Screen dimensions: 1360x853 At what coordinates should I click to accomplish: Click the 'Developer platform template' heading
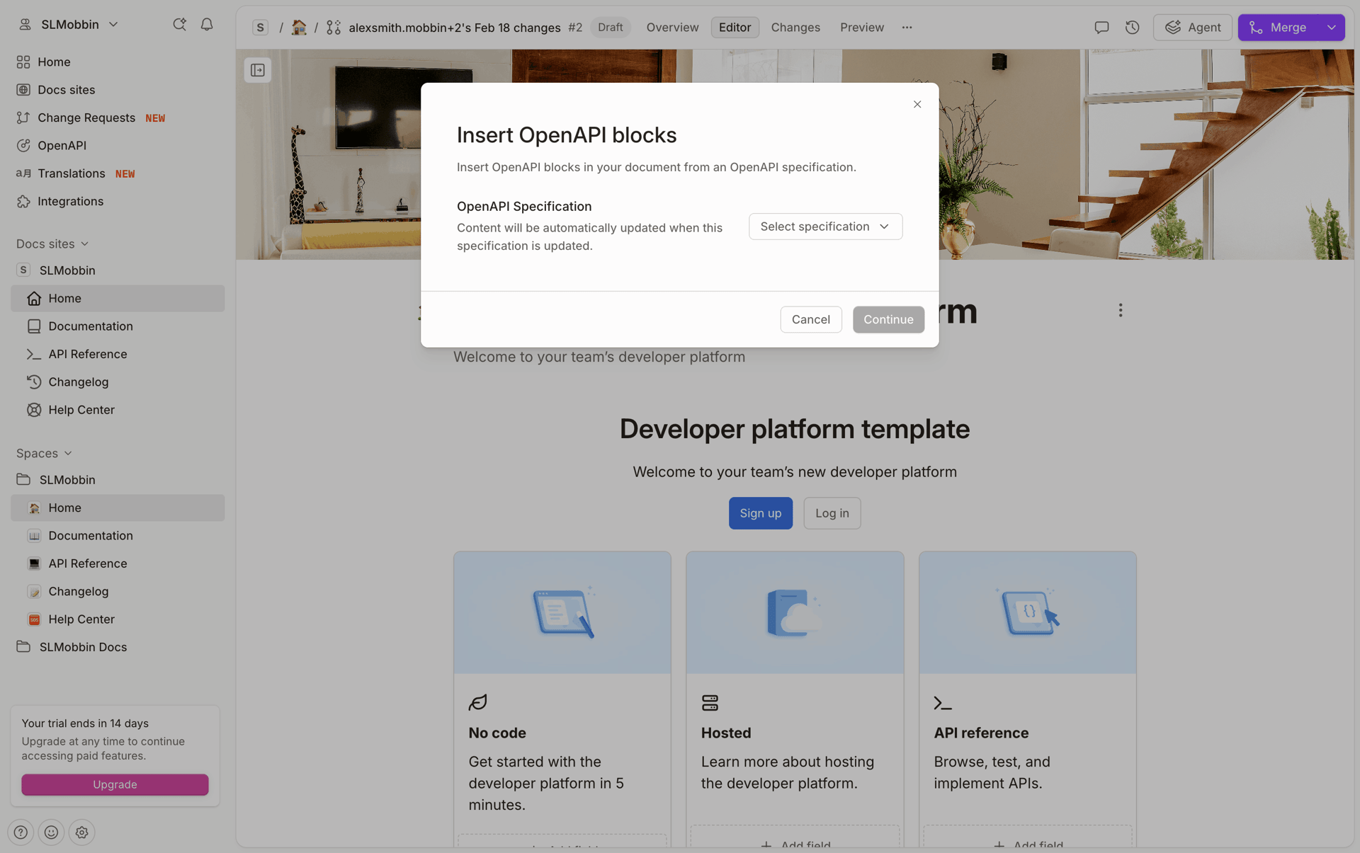(795, 429)
